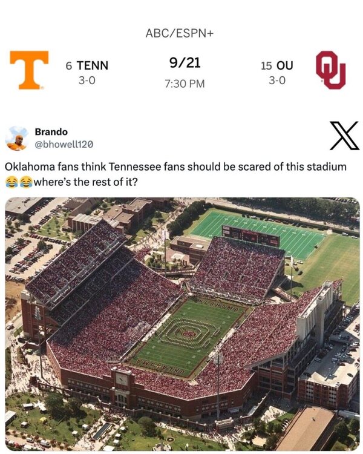363x454 pixels.
Task: Click the 7:30 PM kickoff time
Action: click(x=185, y=84)
